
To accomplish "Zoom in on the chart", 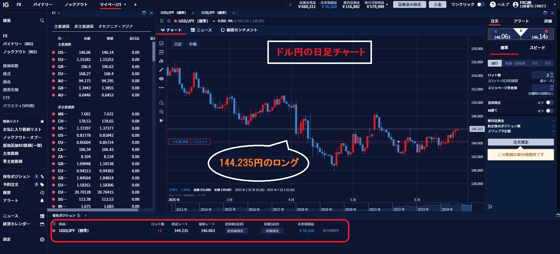I will tap(161, 112).
